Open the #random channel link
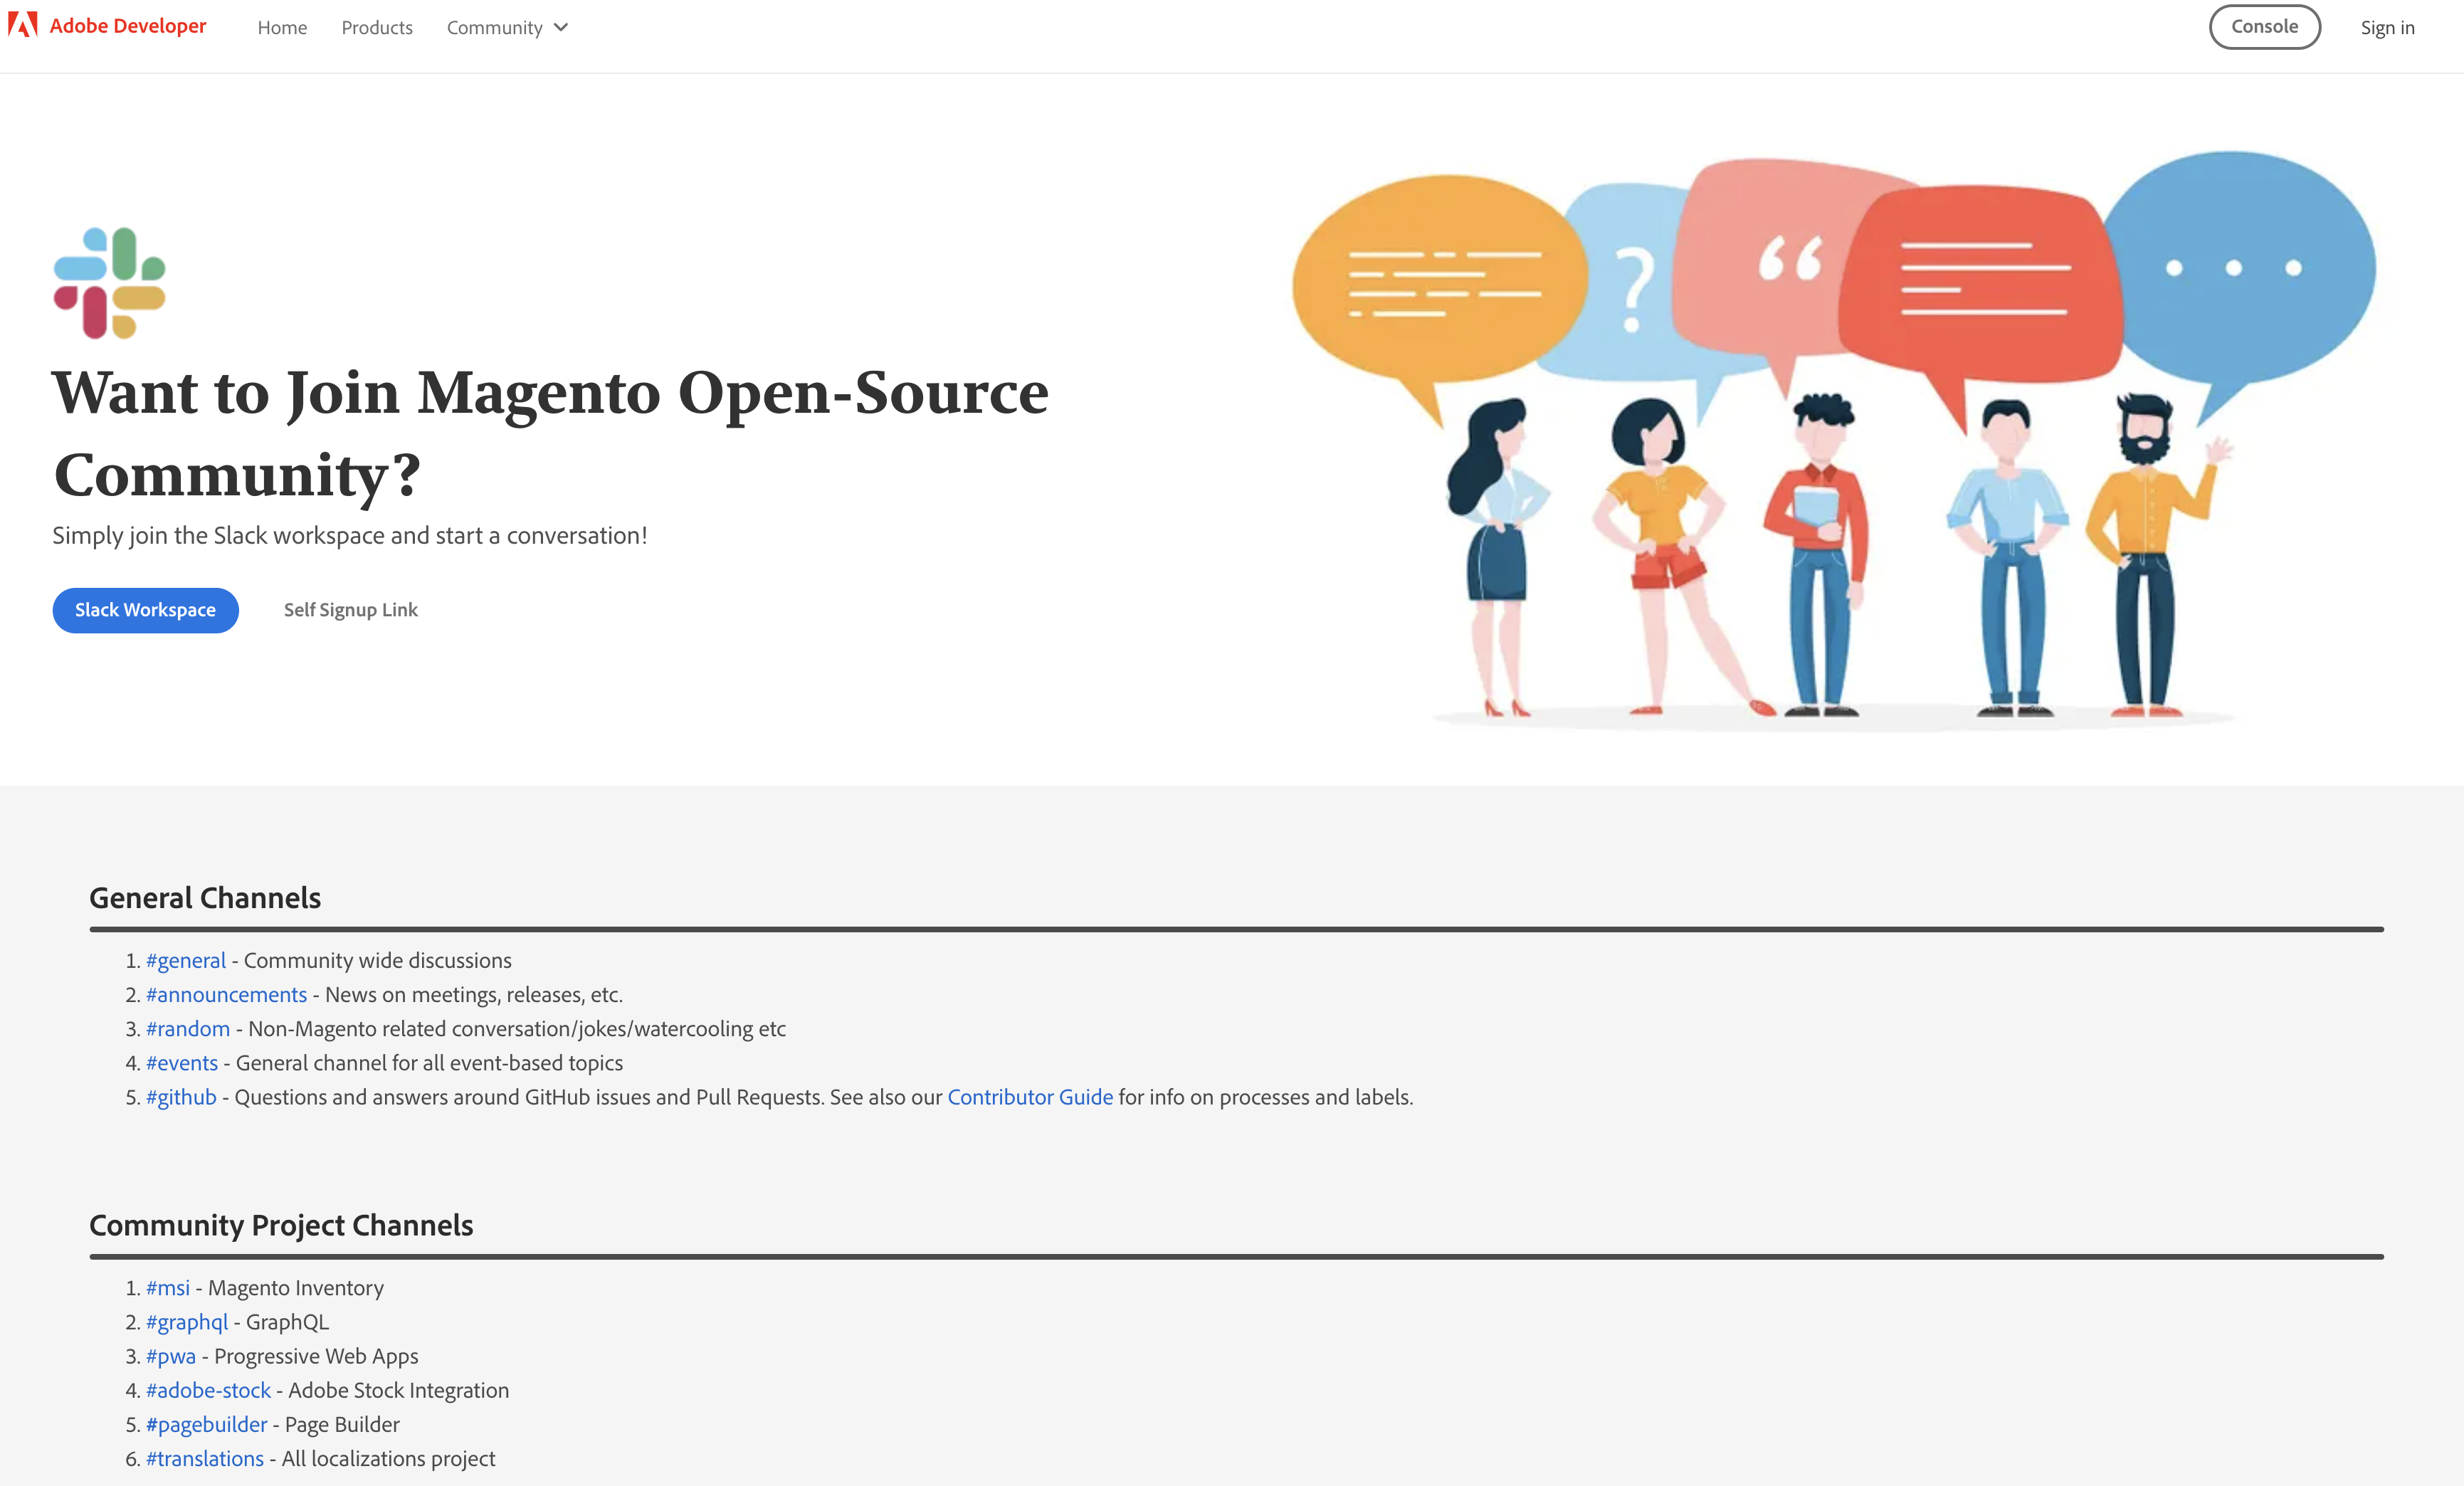This screenshot has width=2464, height=1486. point(187,1028)
